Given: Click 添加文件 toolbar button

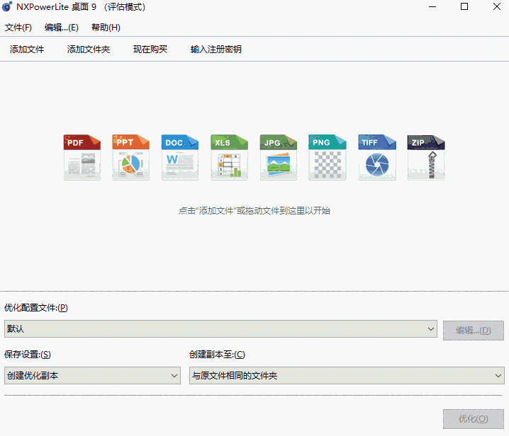Looking at the screenshot, I should click(27, 50).
